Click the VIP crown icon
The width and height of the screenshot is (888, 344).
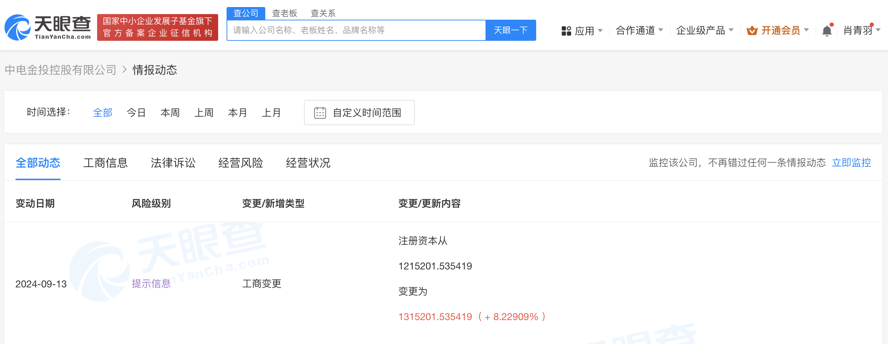pyautogui.click(x=752, y=31)
